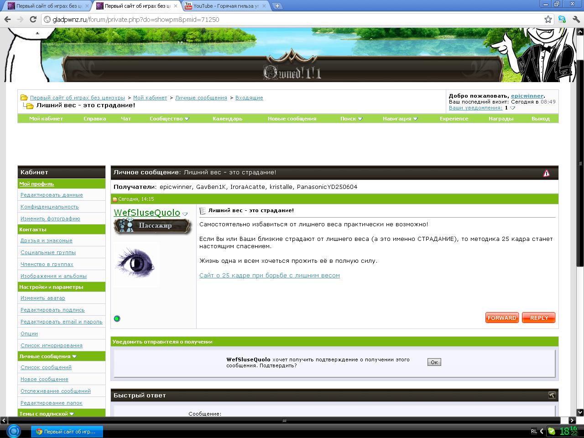Open WefSluseQuolo username dropdown menu
This screenshot has height=438, width=584.
[x=185, y=214]
